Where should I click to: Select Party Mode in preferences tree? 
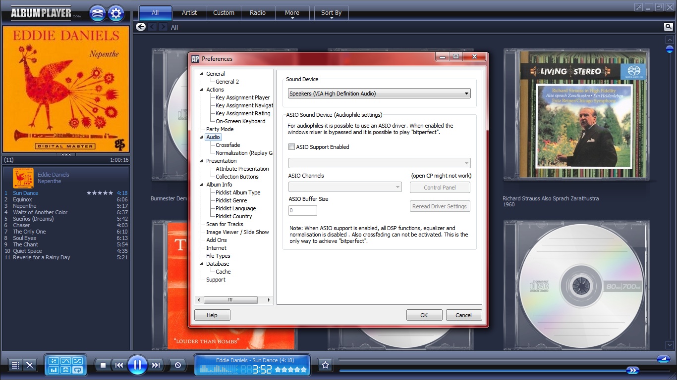coord(220,129)
